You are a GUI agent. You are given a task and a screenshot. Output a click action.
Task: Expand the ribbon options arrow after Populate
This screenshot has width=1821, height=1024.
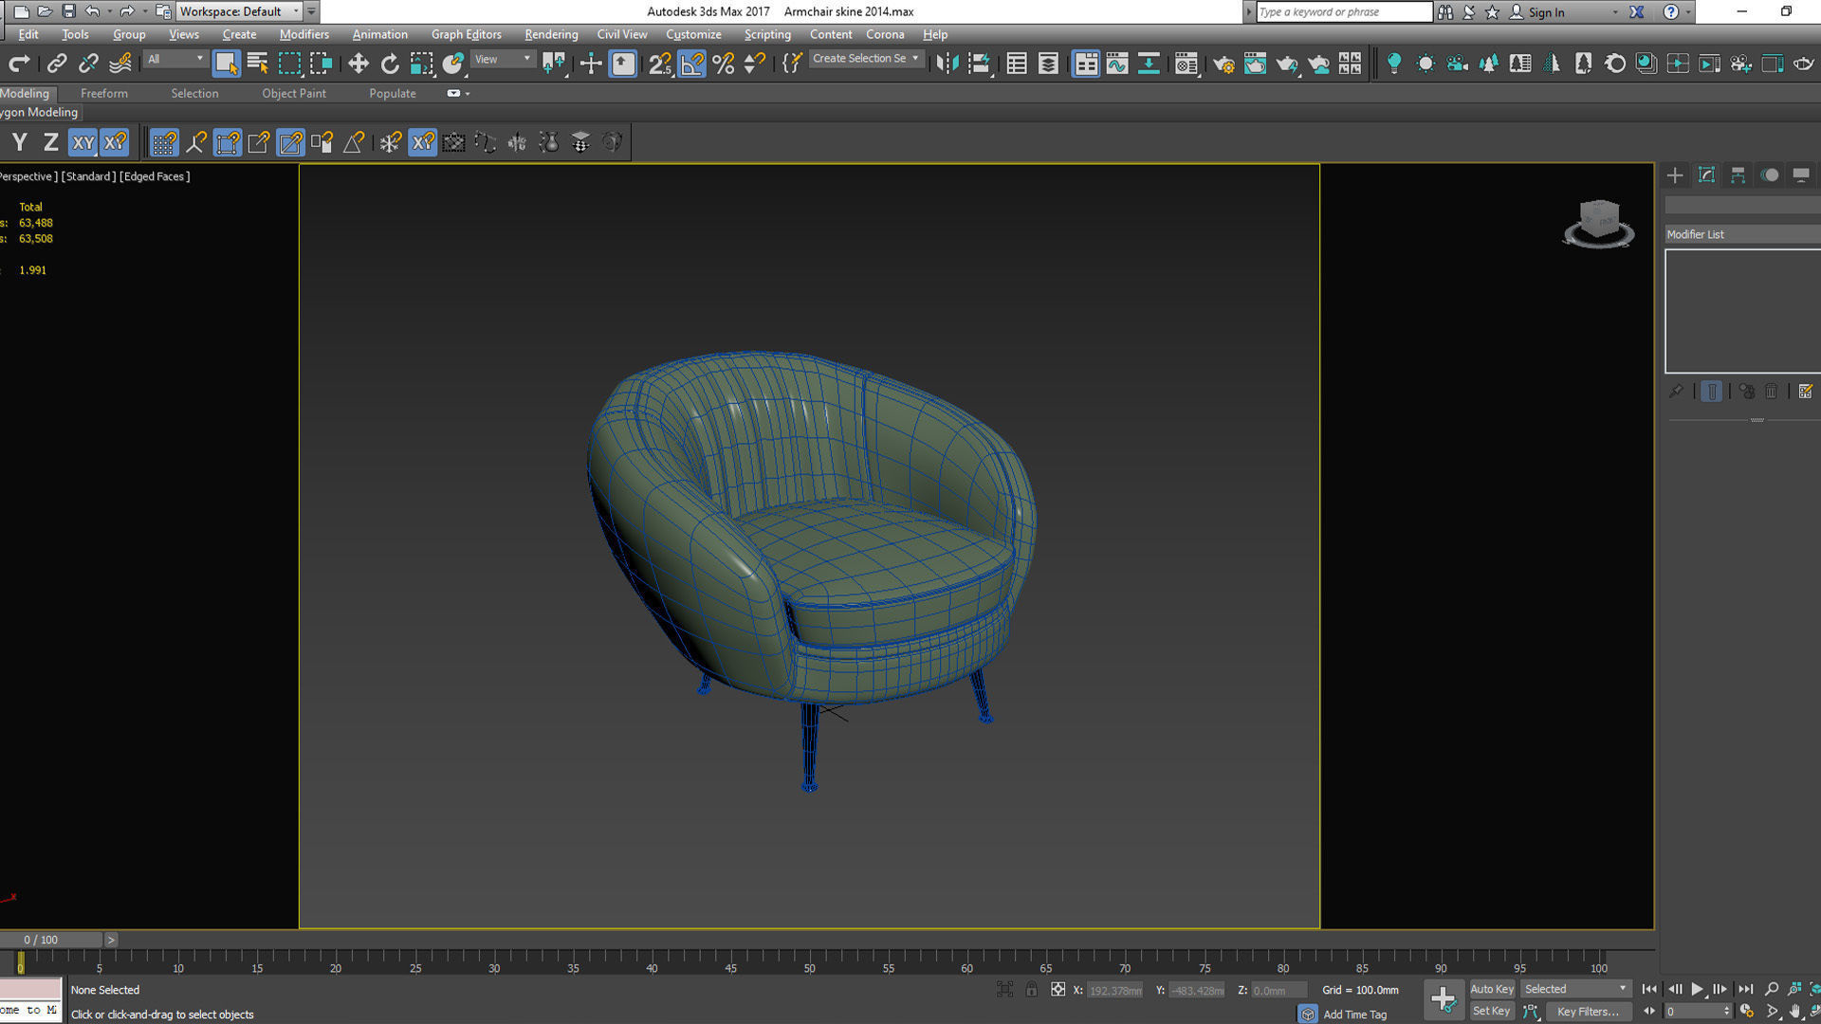467,94
